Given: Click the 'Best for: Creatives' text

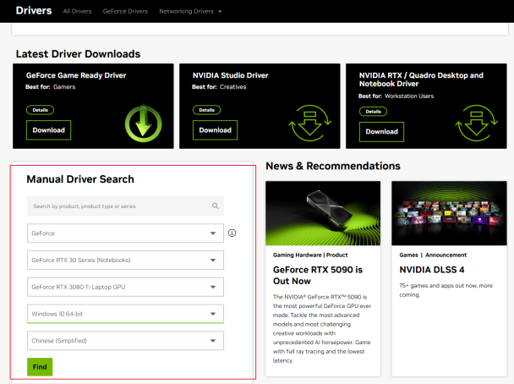Looking at the screenshot, I should [x=219, y=87].
